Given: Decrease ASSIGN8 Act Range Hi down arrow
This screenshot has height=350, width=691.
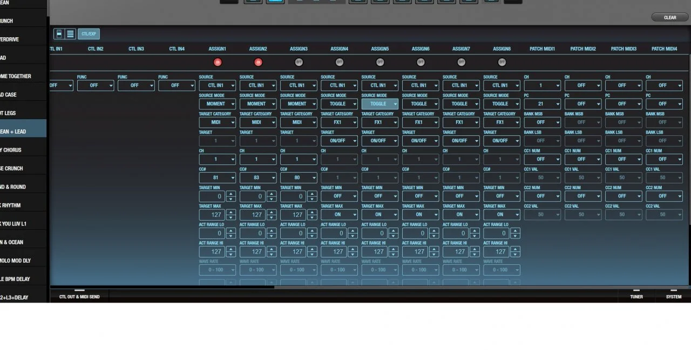Looking at the screenshot, I should [x=515, y=255].
